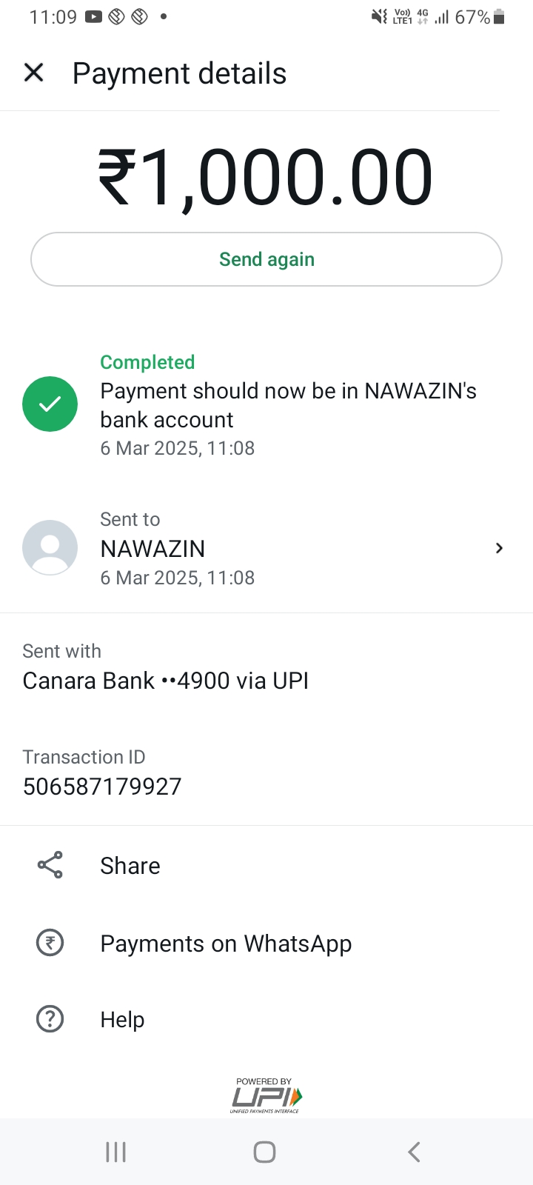Tap the rupee Payments icon
This screenshot has height=1185, width=533.
50,943
